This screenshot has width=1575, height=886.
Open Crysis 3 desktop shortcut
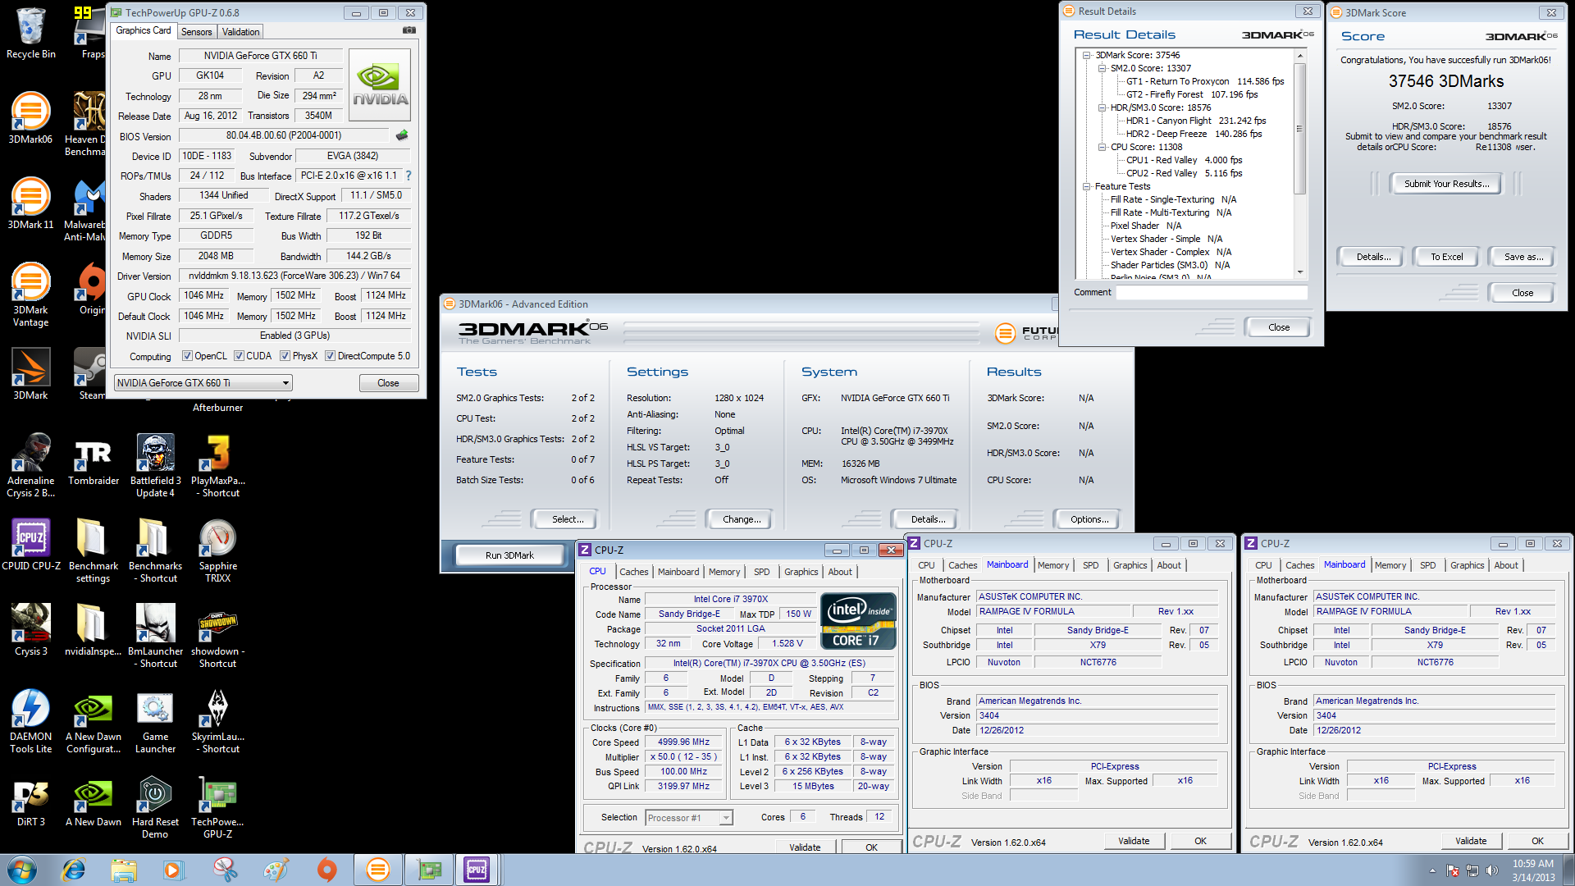(x=30, y=629)
